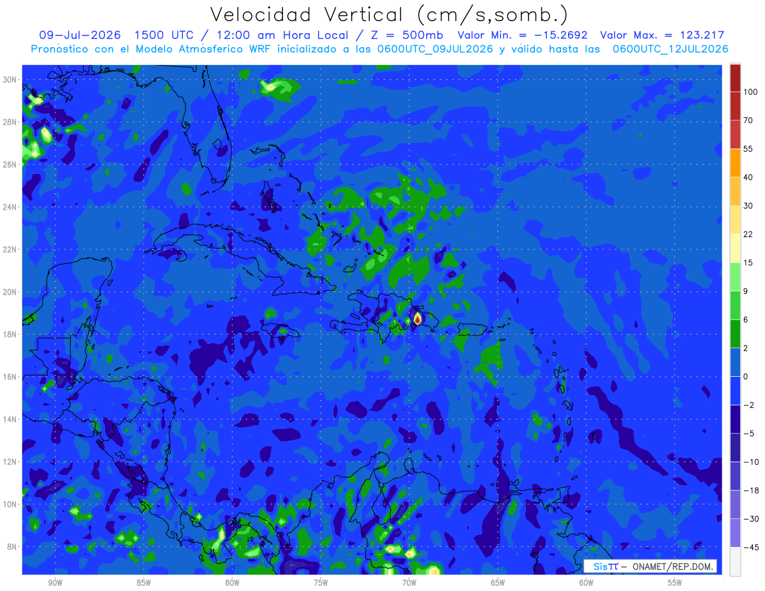
Task: Click the '70W' longitude label
Action: click(409, 583)
